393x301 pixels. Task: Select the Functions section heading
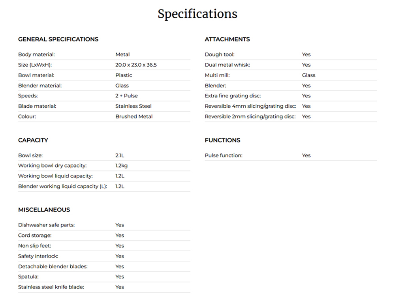pos(222,140)
